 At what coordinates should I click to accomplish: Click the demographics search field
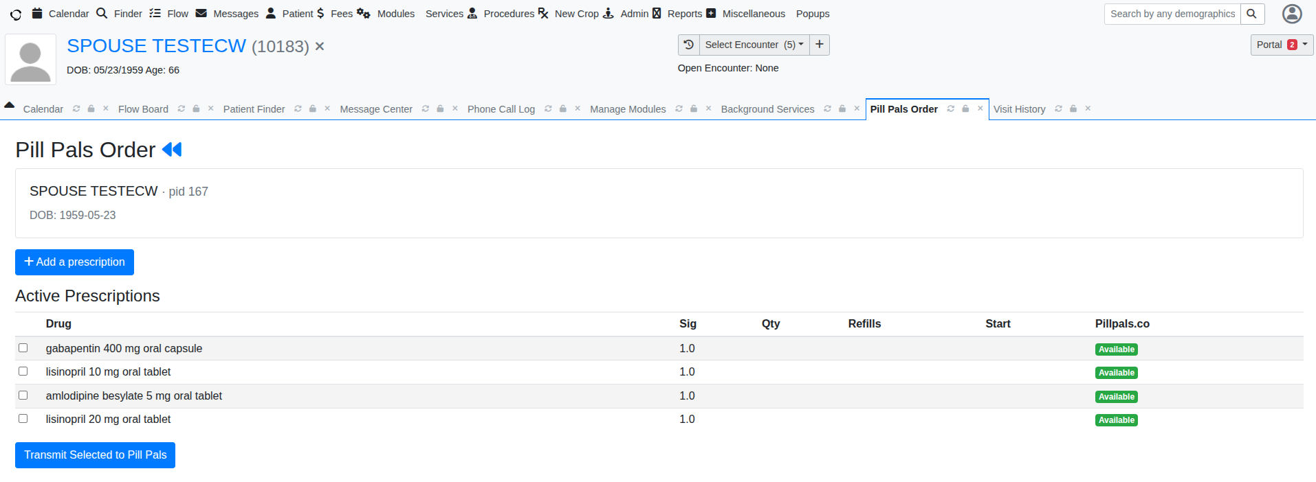tap(1172, 14)
